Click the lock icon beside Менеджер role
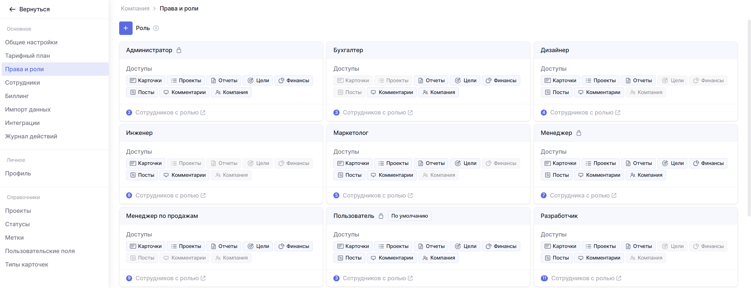Viewport: 751px width, 288px height. (579, 133)
